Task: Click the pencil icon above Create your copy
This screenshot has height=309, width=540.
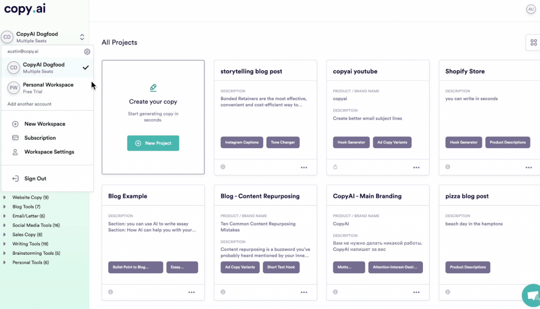Action: (153, 88)
